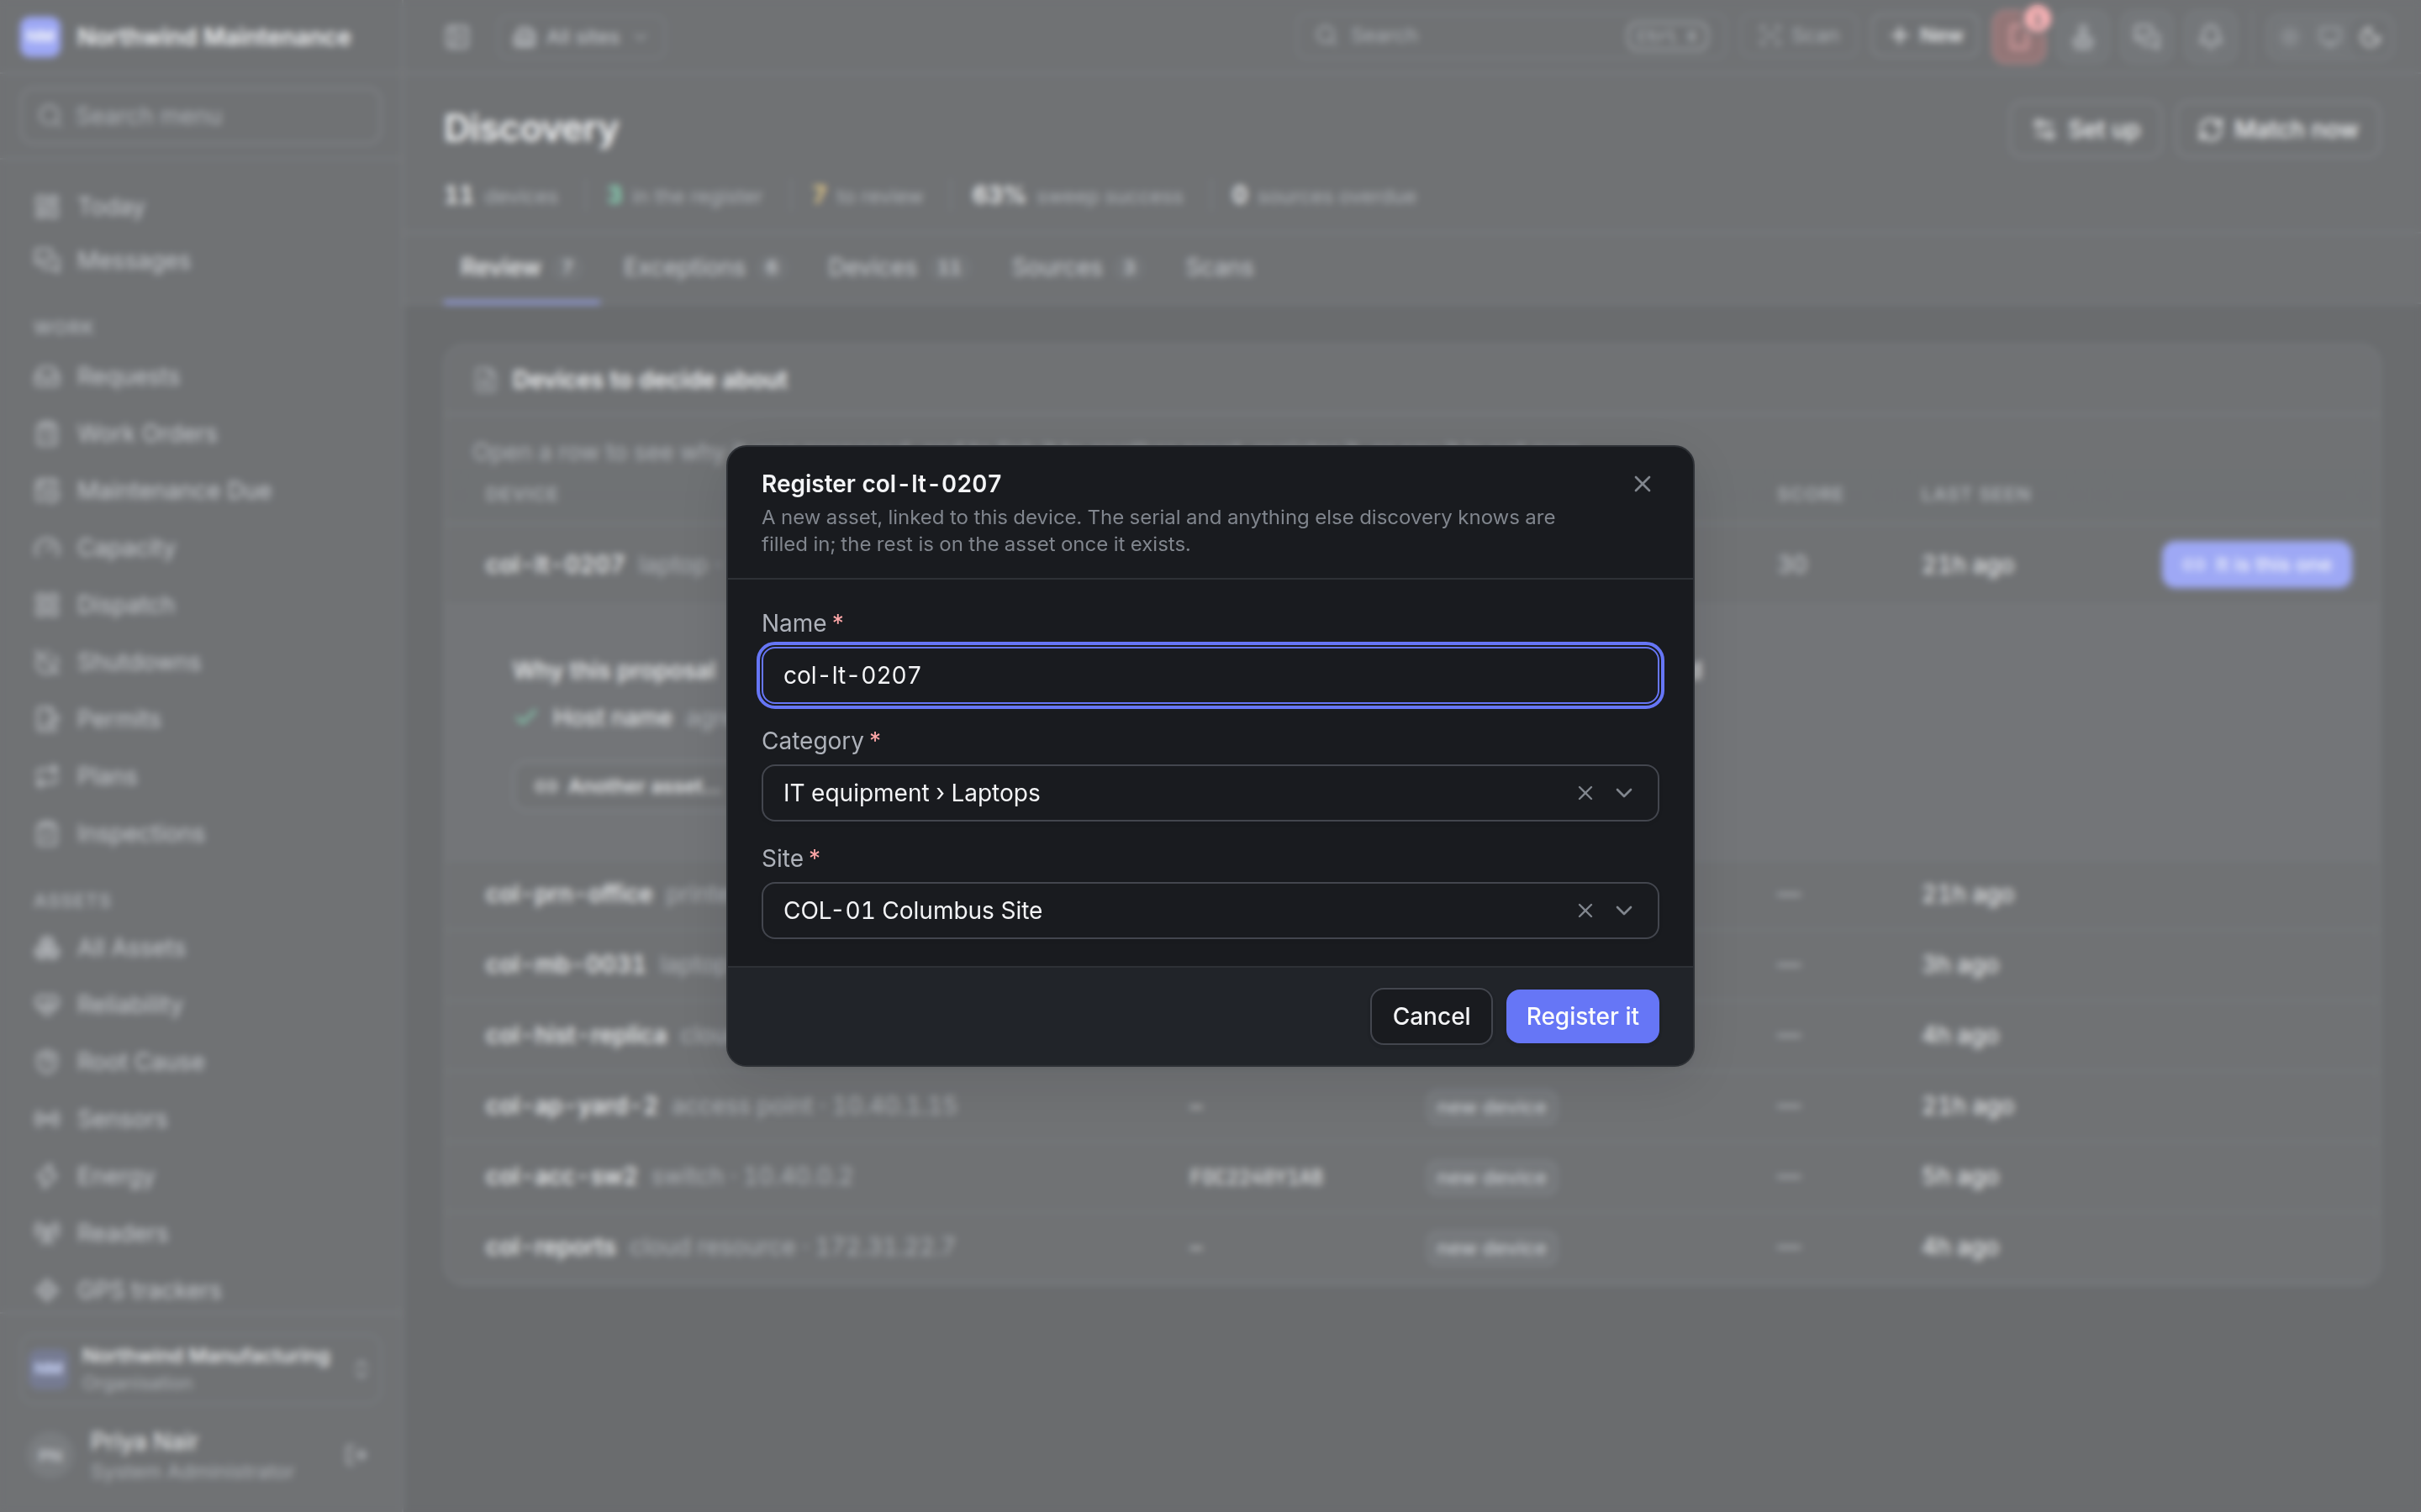Open Work Orders in the sidebar
This screenshot has height=1512, width=2421.
tap(200, 434)
